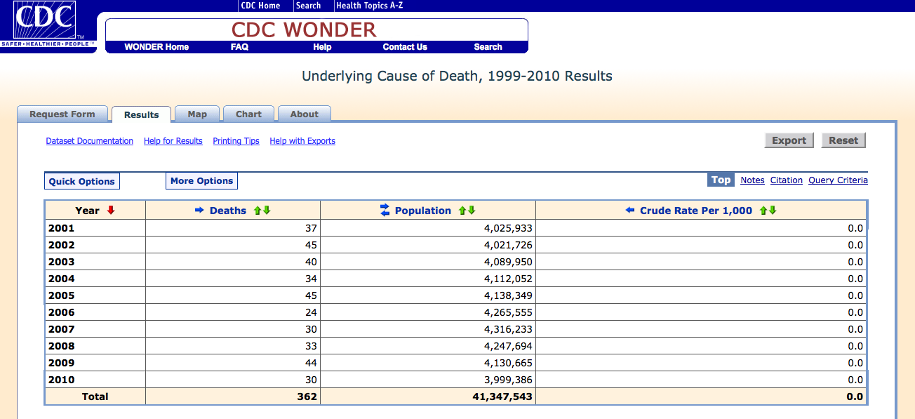Screen dimensions: 915x419
Task: Expand More Options
Action: pyautogui.click(x=202, y=181)
